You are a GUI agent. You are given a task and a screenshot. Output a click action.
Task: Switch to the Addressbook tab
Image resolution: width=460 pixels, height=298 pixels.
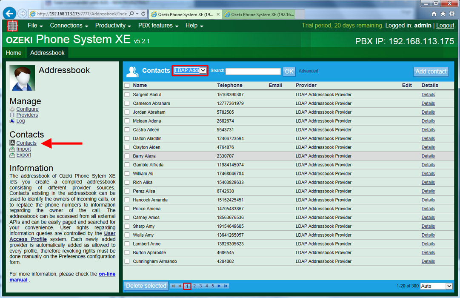click(x=47, y=53)
